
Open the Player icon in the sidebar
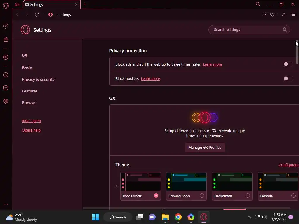tap(6, 57)
